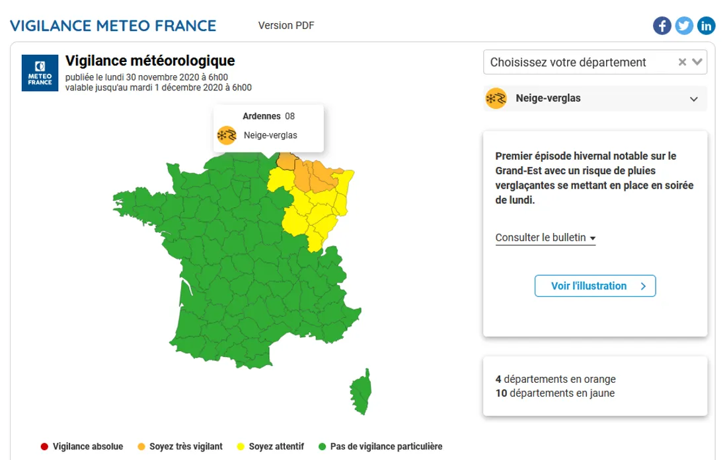Open the department dropdown arrow
The width and height of the screenshot is (727, 460).
[x=697, y=63]
